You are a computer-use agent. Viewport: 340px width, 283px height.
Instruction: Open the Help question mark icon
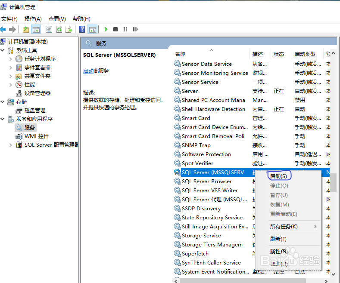click(x=82, y=29)
